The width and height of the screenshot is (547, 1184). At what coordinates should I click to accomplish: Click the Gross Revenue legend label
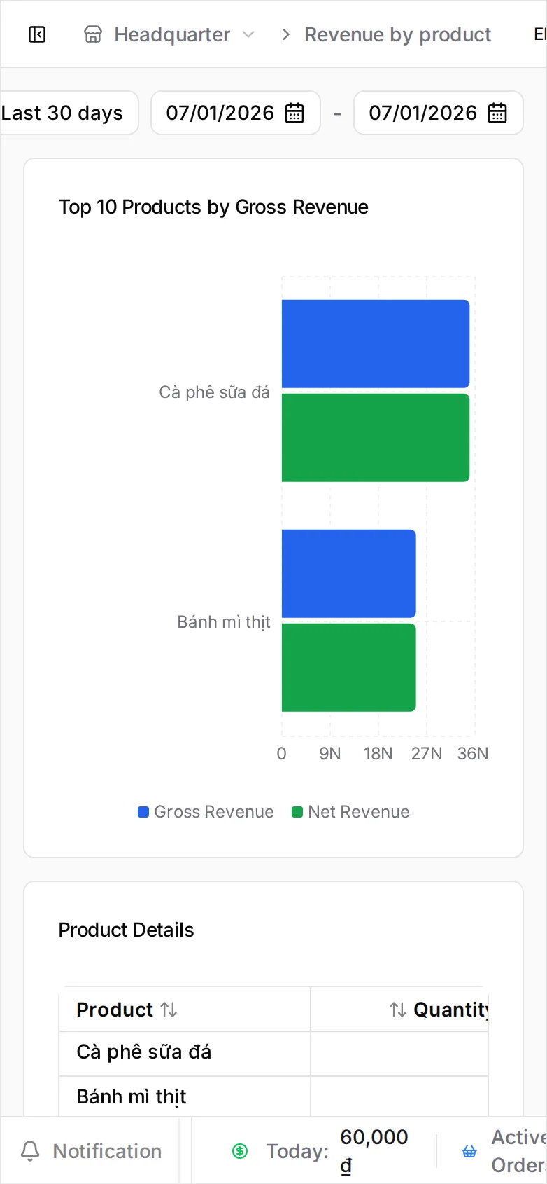(x=214, y=812)
